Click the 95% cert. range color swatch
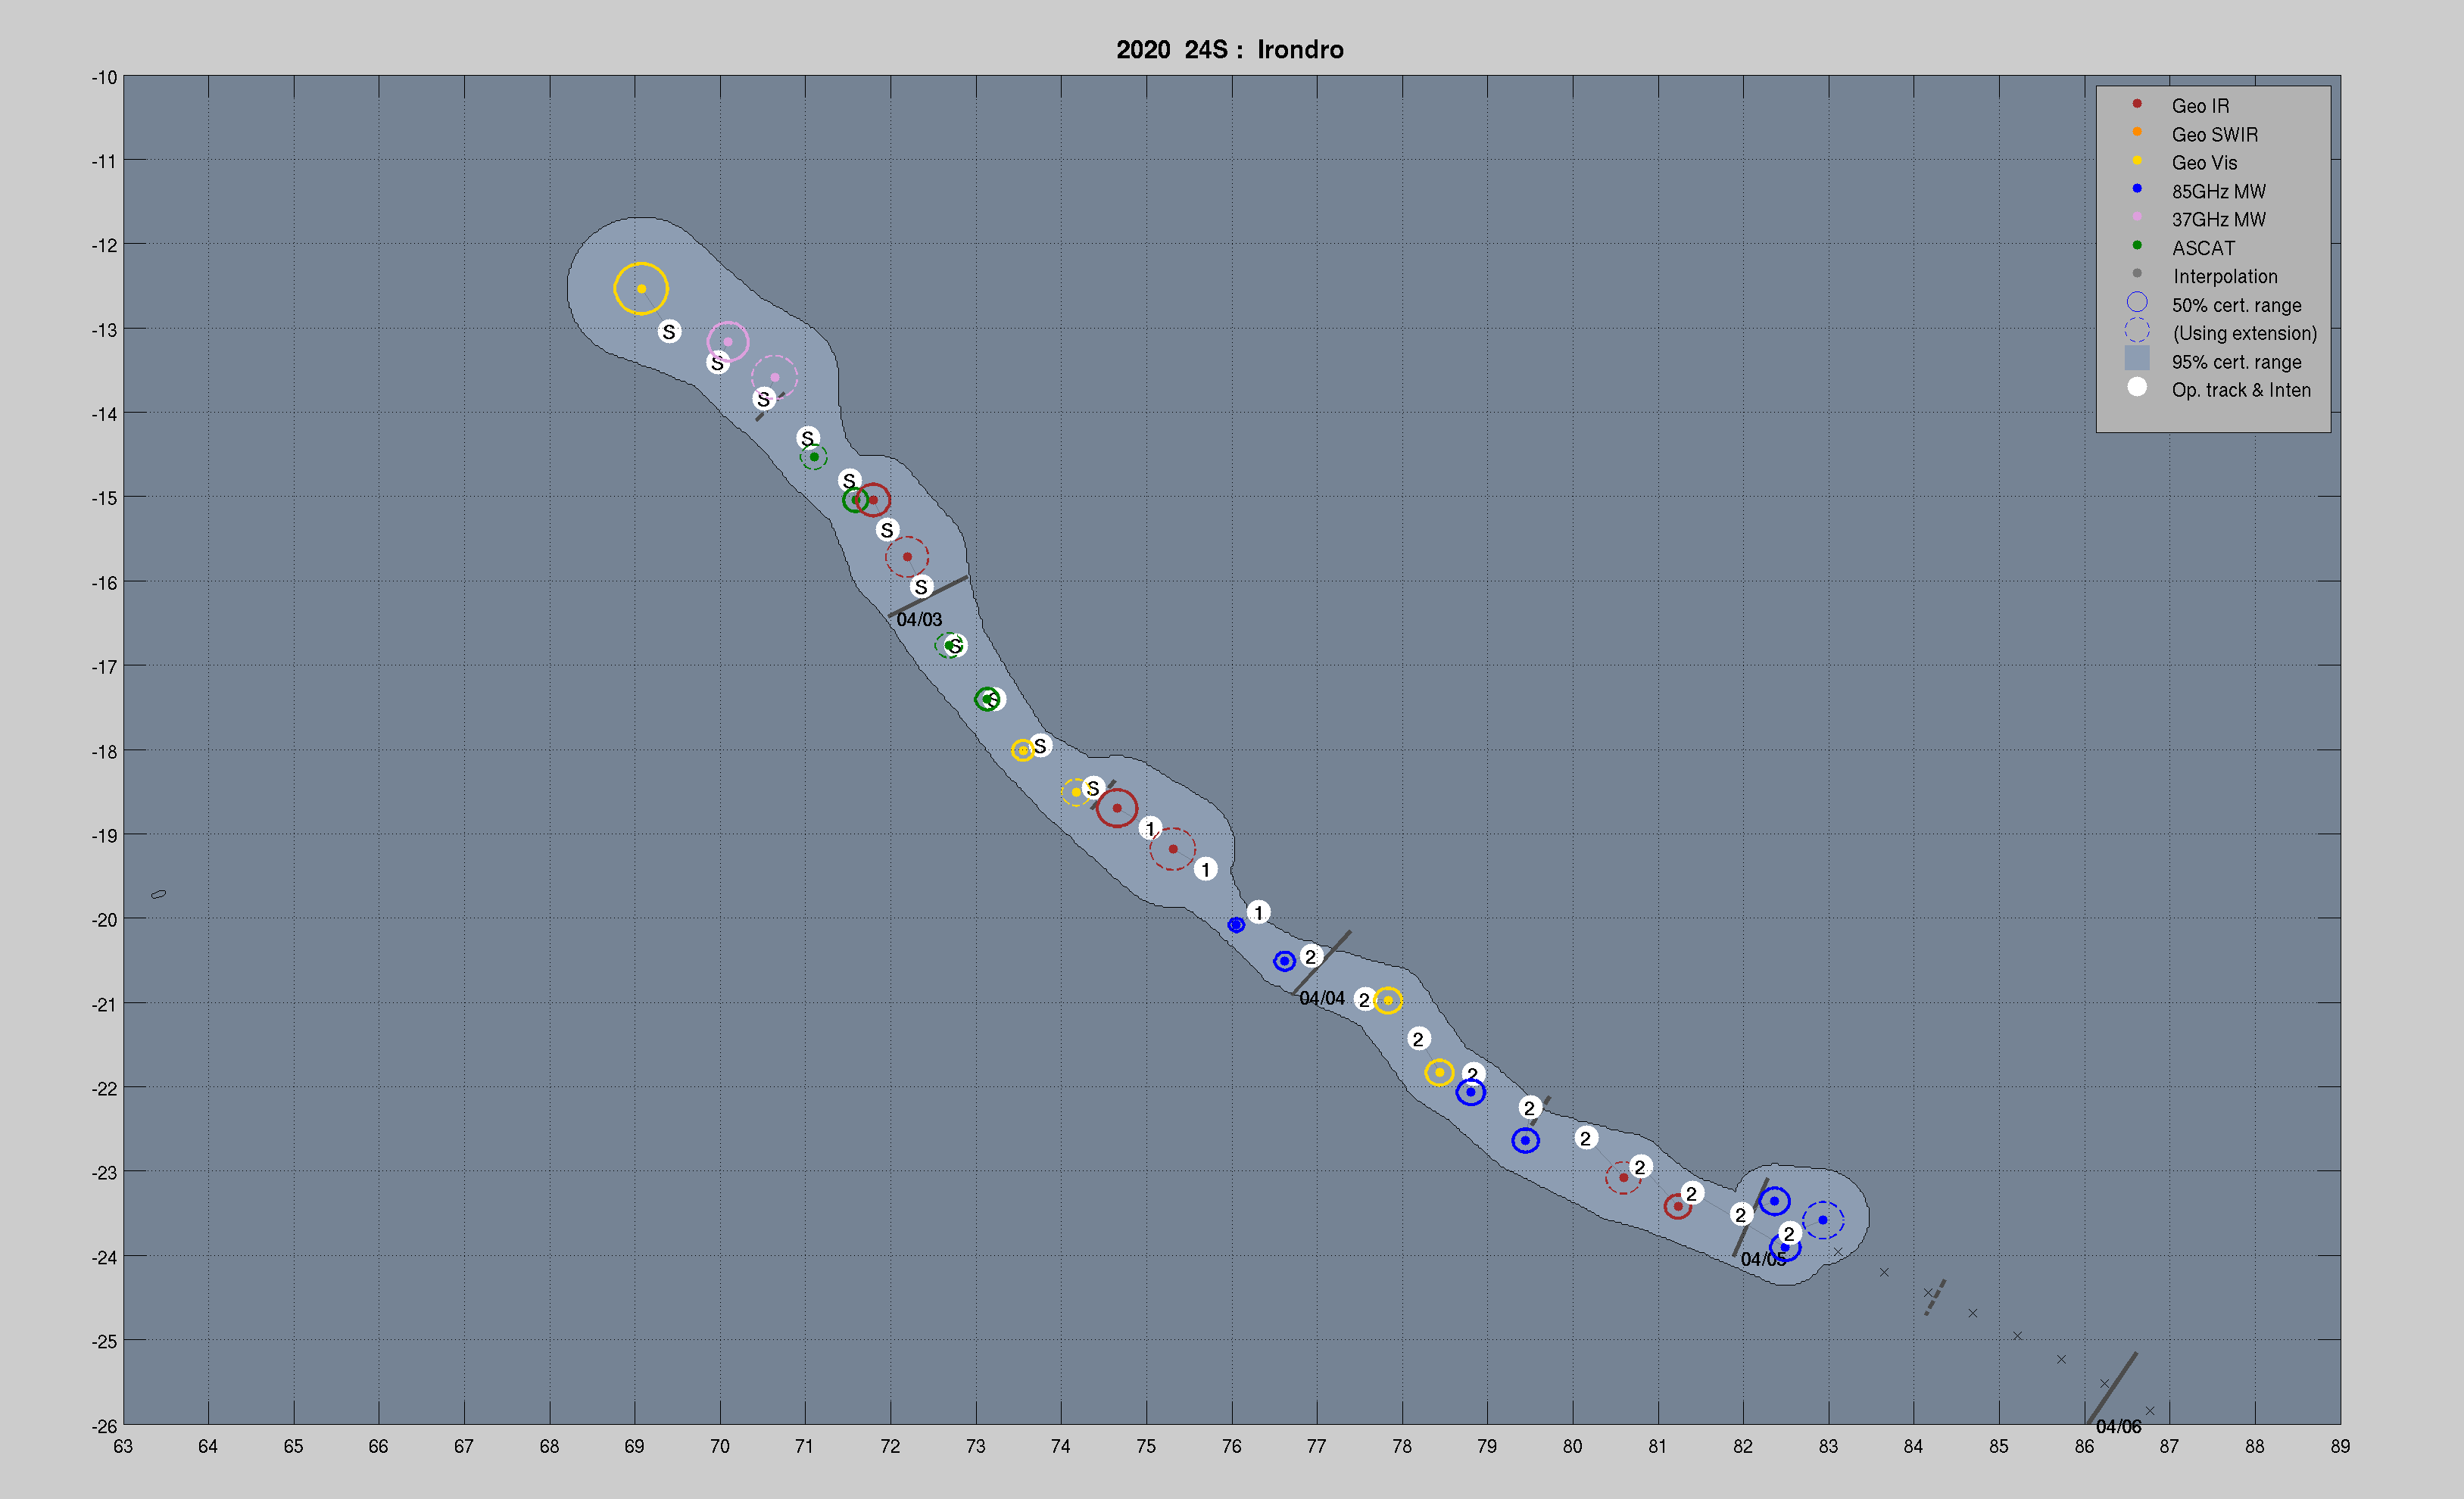Image resolution: width=2464 pixels, height=1499 pixels. coord(2137,359)
